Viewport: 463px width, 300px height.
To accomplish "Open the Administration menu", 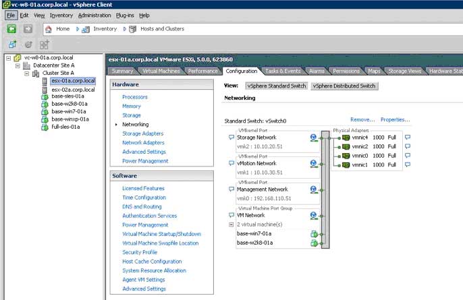I will 94,16.
